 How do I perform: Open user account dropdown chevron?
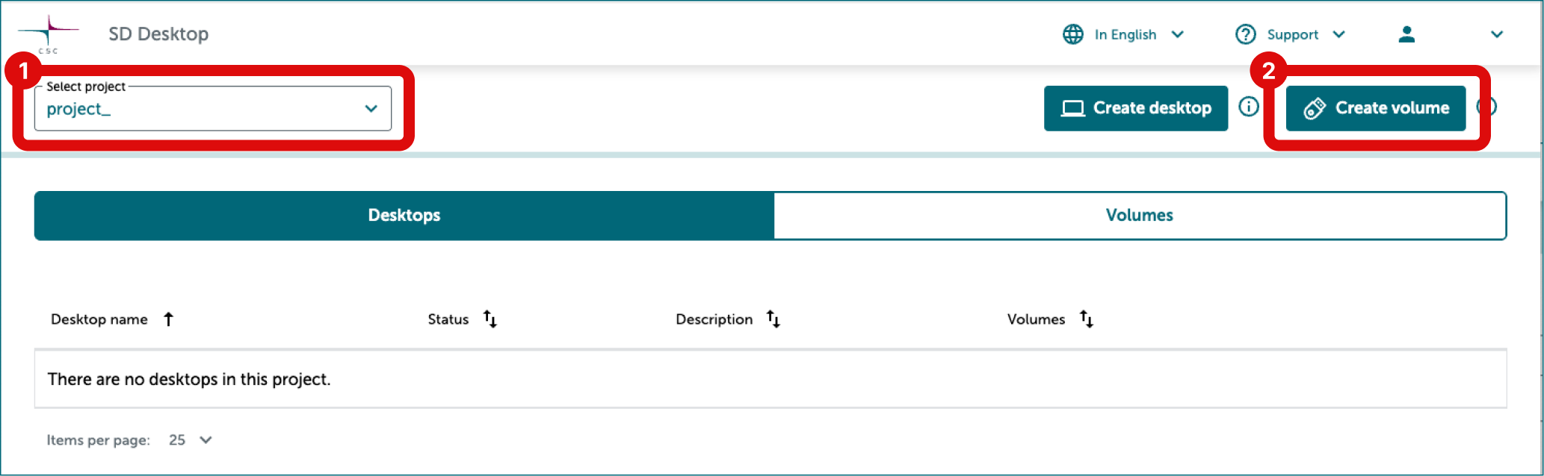pyautogui.click(x=1496, y=34)
